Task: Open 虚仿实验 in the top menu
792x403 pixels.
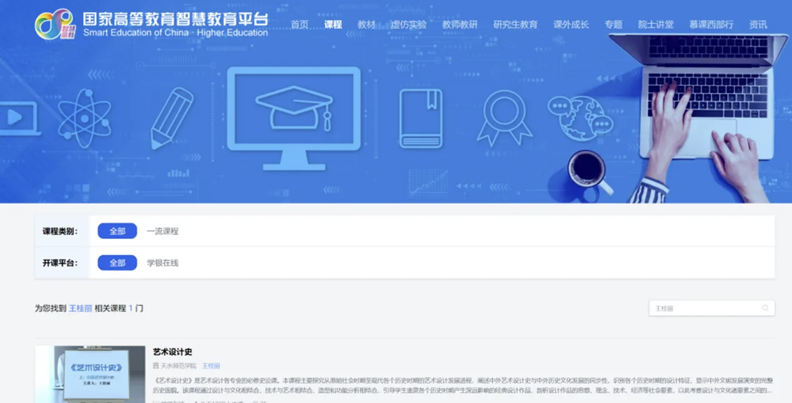Action: [x=409, y=24]
